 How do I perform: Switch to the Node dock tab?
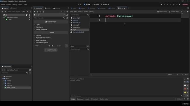47,8
